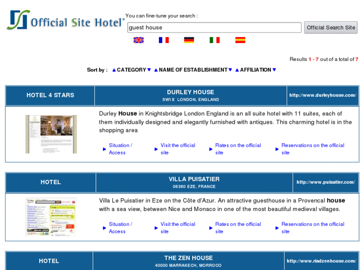Click the Official Search Site button
The image size is (361, 270).
click(x=331, y=28)
